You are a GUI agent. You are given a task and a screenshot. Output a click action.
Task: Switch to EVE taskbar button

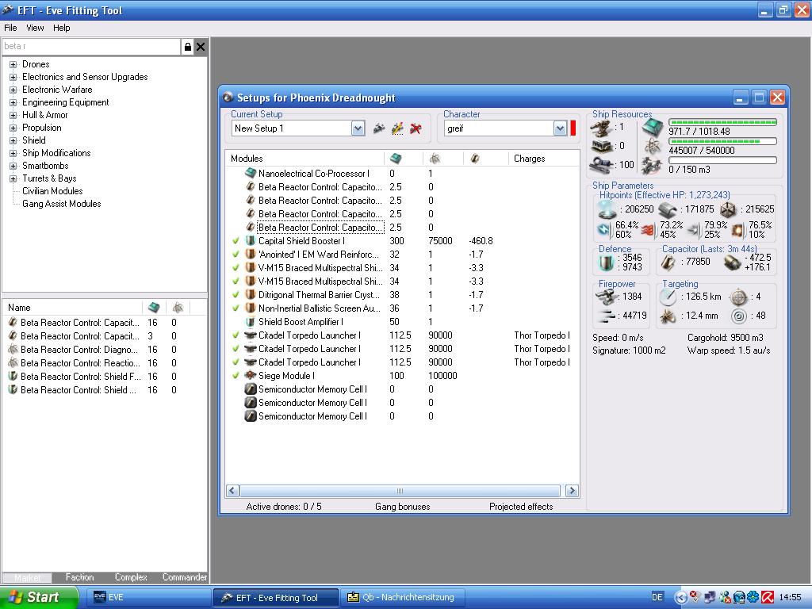point(148,597)
